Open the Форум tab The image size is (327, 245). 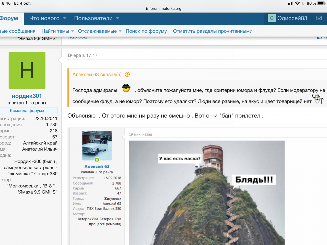[9, 18]
